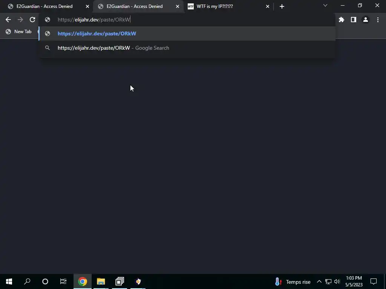Open the Extensions puzzle icon
This screenshot has width=386, height=289.
[x=342, y=20]
